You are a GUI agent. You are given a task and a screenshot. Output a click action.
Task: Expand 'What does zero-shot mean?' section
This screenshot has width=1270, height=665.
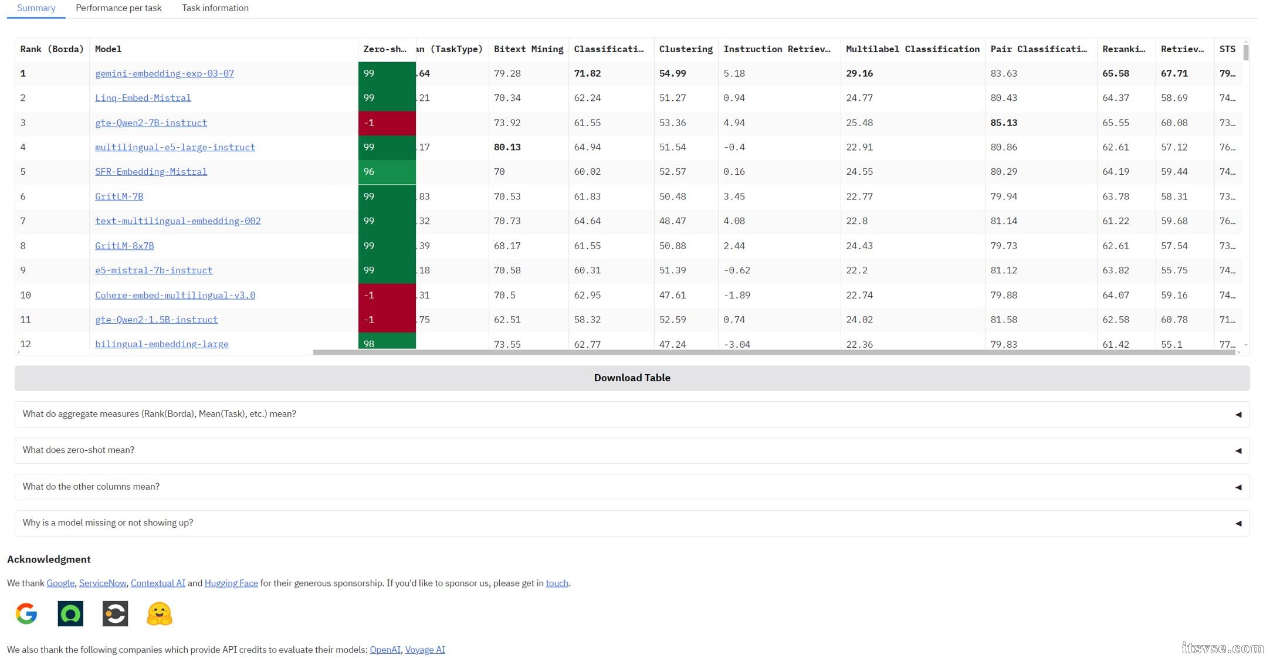tap(632, 450)
